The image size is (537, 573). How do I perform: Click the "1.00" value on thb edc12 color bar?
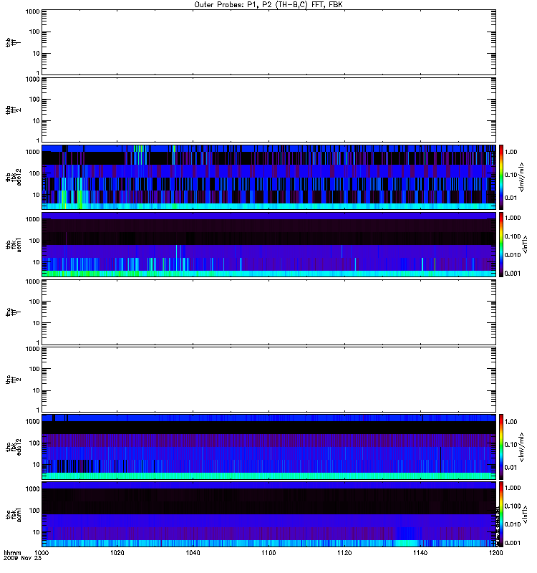coord(511,152)
